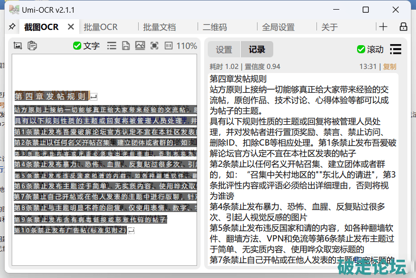
Task: Toggle the 文字 text overlay checkbox
Action: 77,46
